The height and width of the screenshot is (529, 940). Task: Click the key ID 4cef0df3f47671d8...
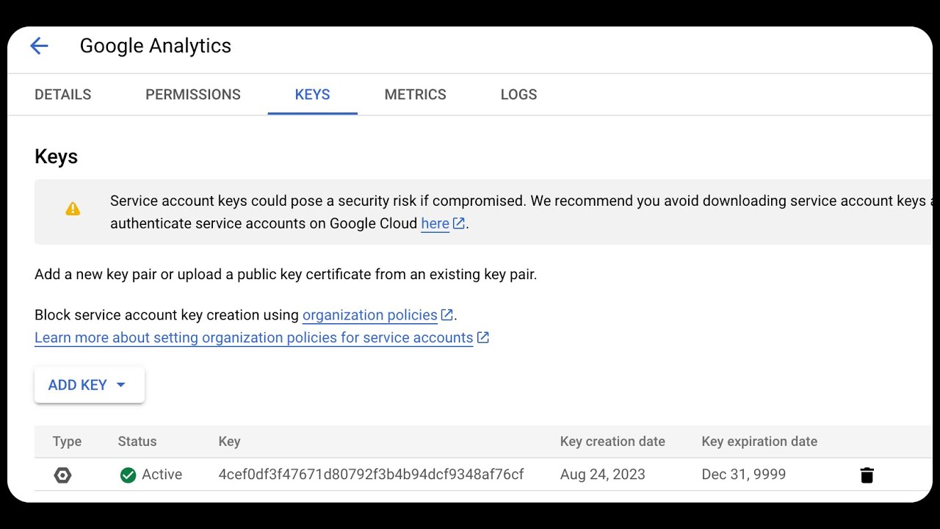(371, 475)
